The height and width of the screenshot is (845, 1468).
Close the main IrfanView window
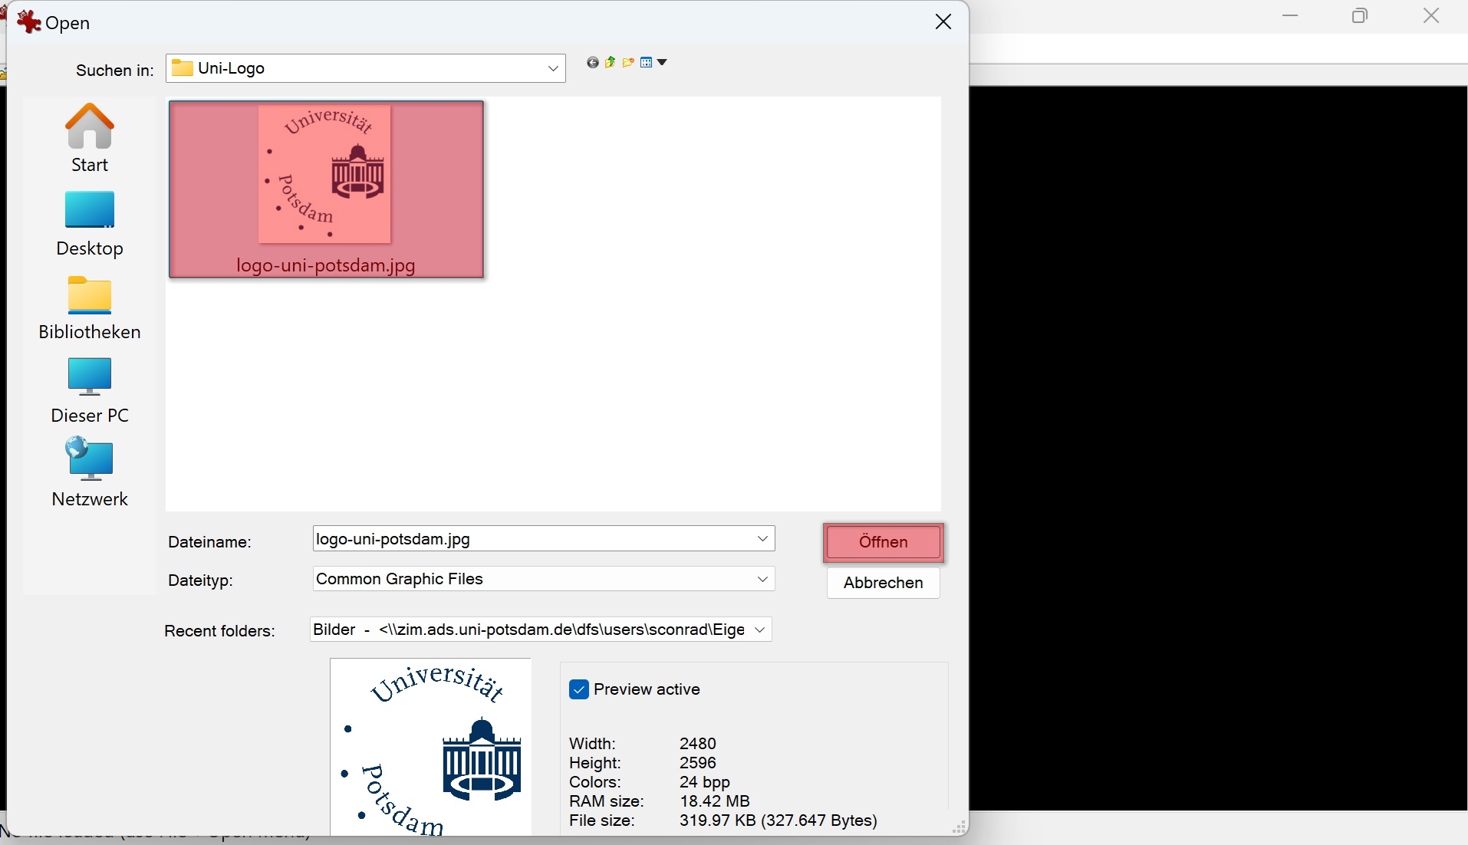click(1431, 15)
